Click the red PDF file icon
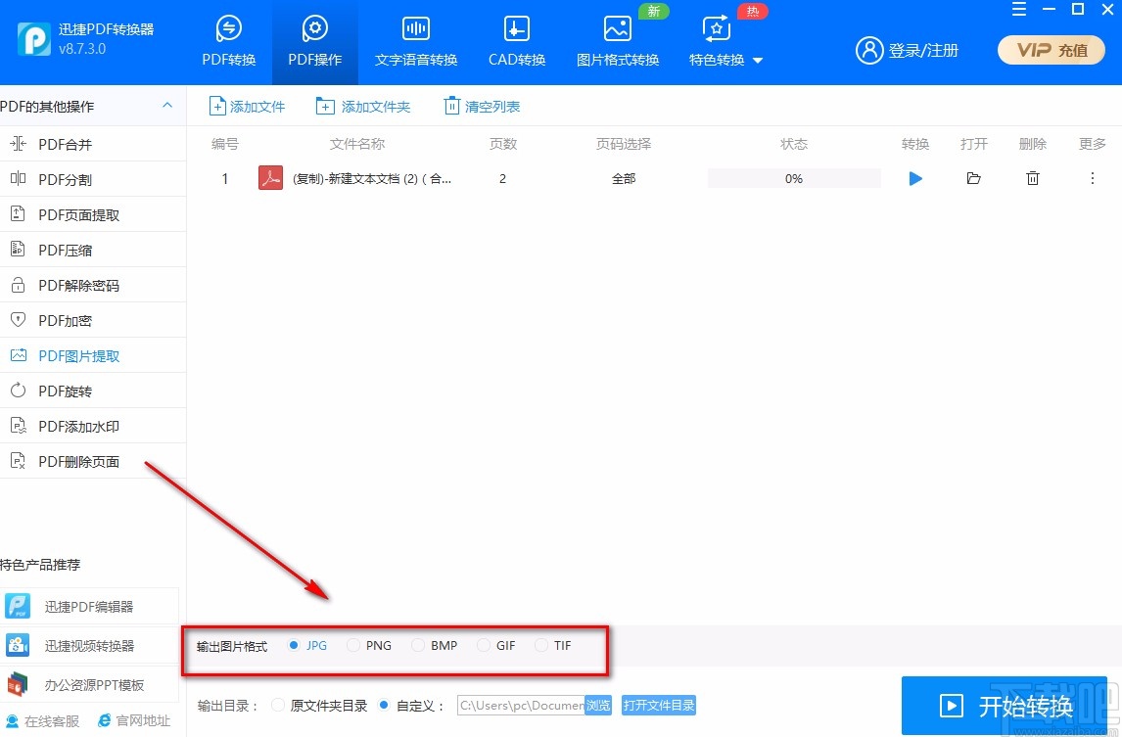Image resolution: width=1122 pixels, height=737 pixels. [x=270, y=178]
